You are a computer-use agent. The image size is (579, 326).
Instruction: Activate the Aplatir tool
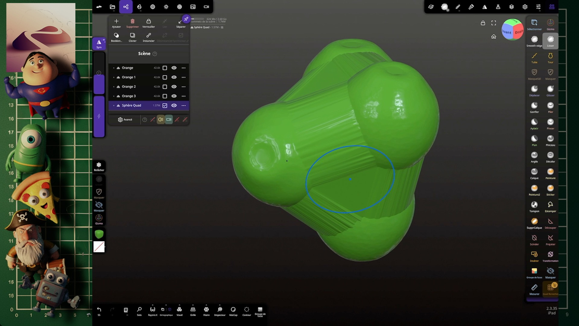click(x=534, y=123)
